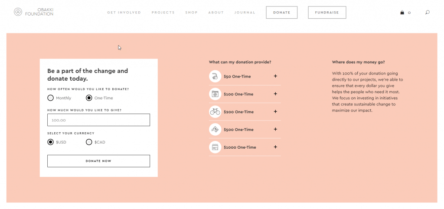Click the Fundraise button in header
This screenshot has width=444, height=209.
click(327, 13)
